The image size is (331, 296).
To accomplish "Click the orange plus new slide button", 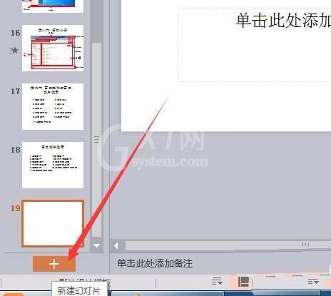I will (x=54, y=264).
